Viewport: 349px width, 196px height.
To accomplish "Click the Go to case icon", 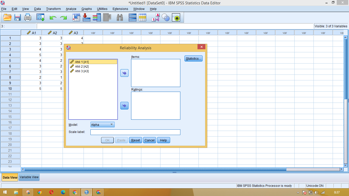I will 76,17.
